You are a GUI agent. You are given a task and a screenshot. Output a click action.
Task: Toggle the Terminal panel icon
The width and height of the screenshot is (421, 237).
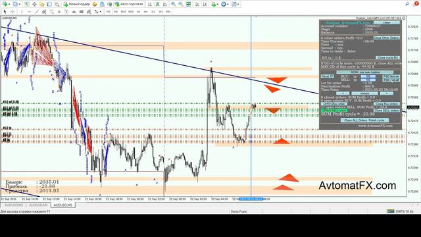[49, 4]
